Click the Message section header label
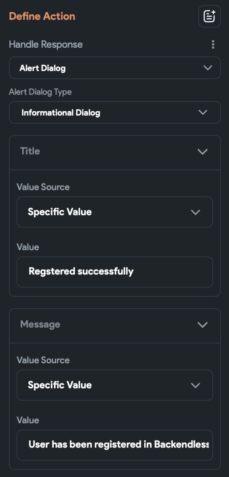This screenshot has width=229, height=477. point(40,324)
